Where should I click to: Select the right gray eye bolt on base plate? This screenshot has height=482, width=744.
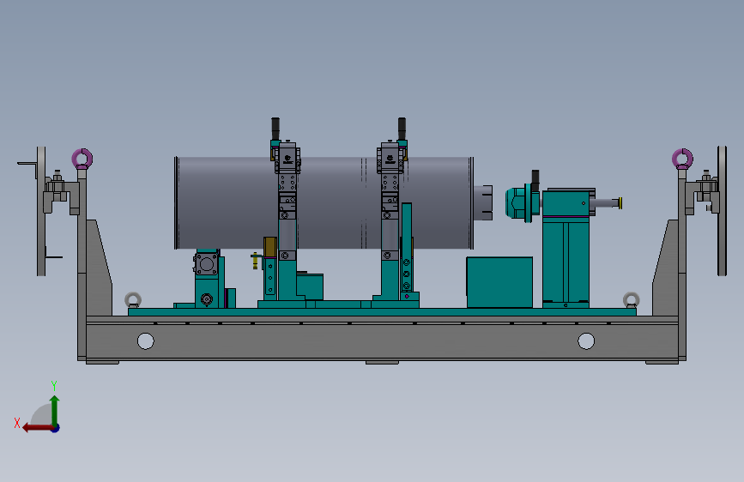pos(631,300)
